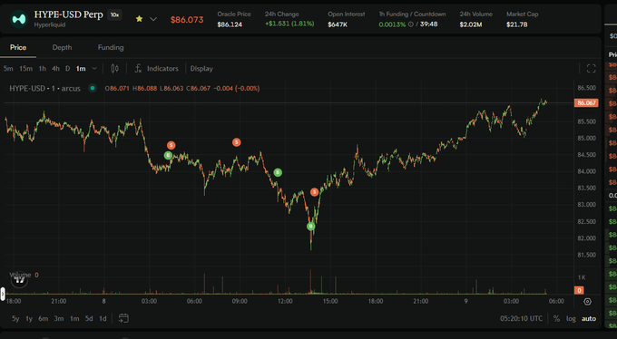
Task: Toggle the percent scale option
Action: (x=556, y=318)
